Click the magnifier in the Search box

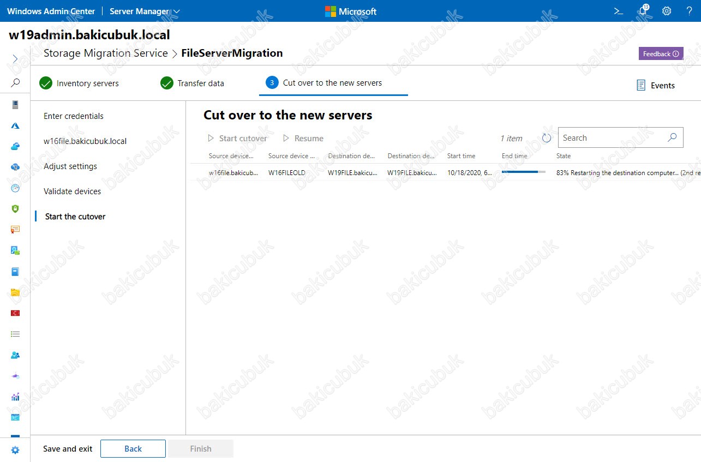(672, 137)
